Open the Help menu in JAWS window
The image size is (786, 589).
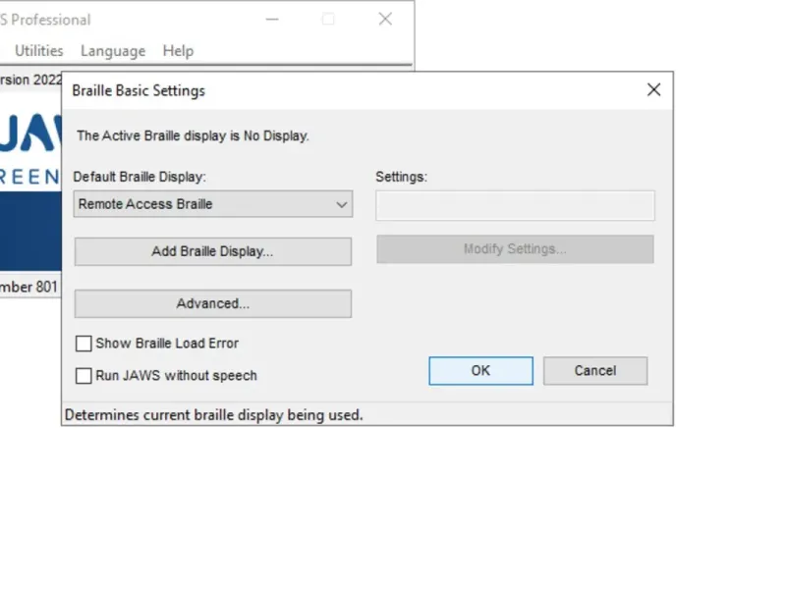[178, 51]
